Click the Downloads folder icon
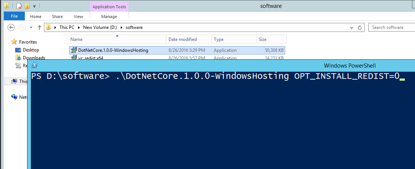This screenshot has width=415, height=169. [x=18, y=57]
